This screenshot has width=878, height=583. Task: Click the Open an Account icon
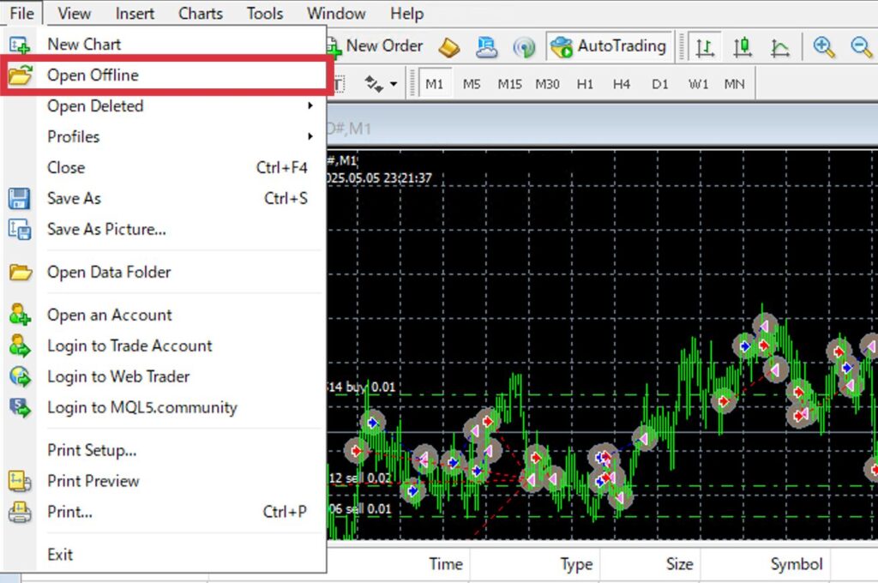point(21,315)
